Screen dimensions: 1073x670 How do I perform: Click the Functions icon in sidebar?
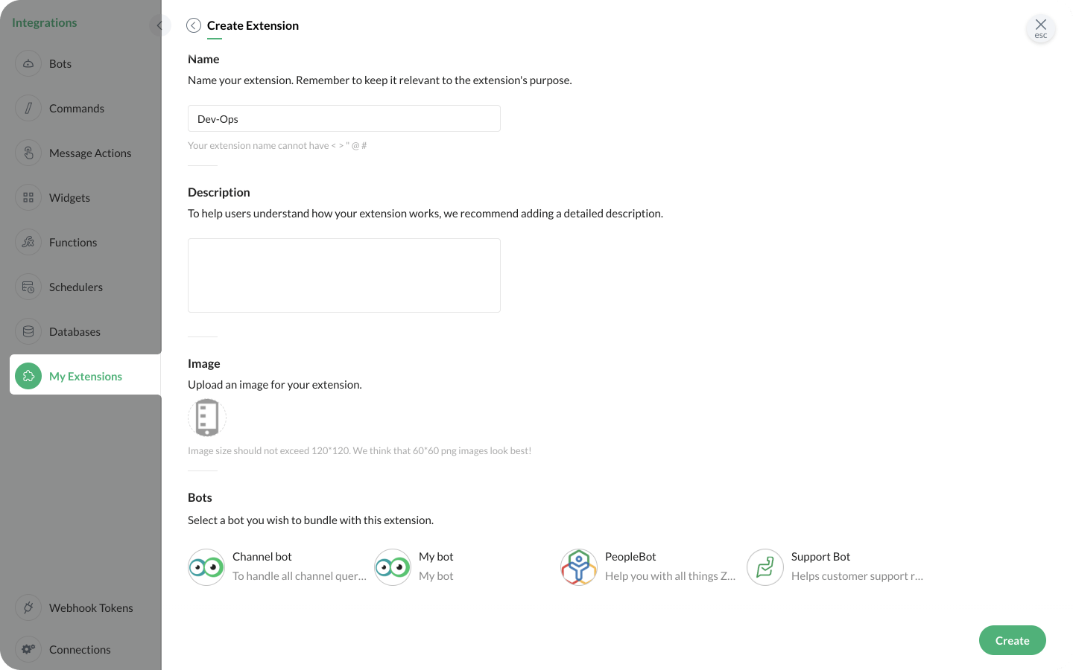[28, 243]
